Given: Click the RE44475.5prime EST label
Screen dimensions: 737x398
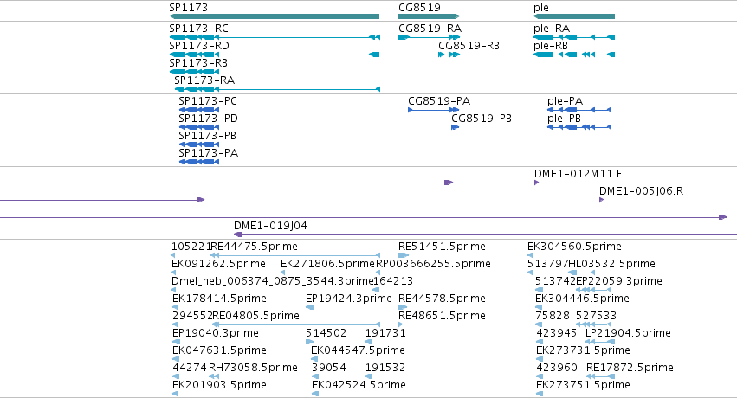Looking at the screenshot, I should pos(255,247).
